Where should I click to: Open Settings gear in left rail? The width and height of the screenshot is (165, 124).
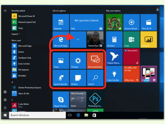(x=5, y=100)
